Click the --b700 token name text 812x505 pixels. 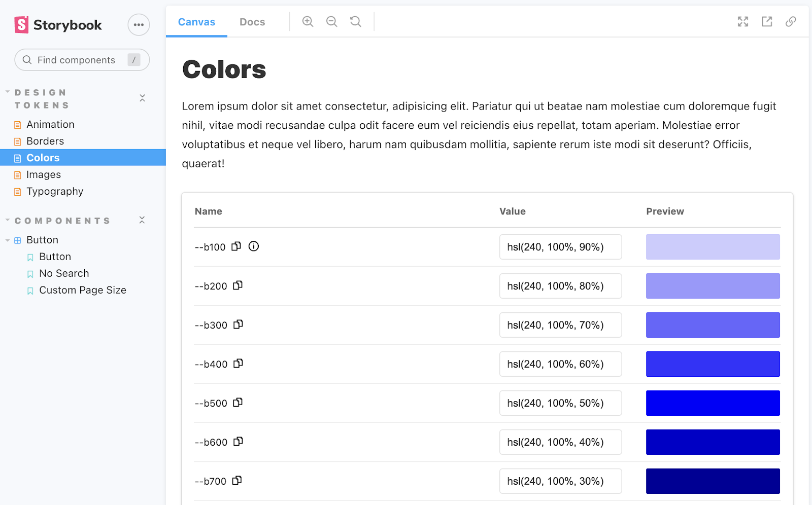point(210,481)
